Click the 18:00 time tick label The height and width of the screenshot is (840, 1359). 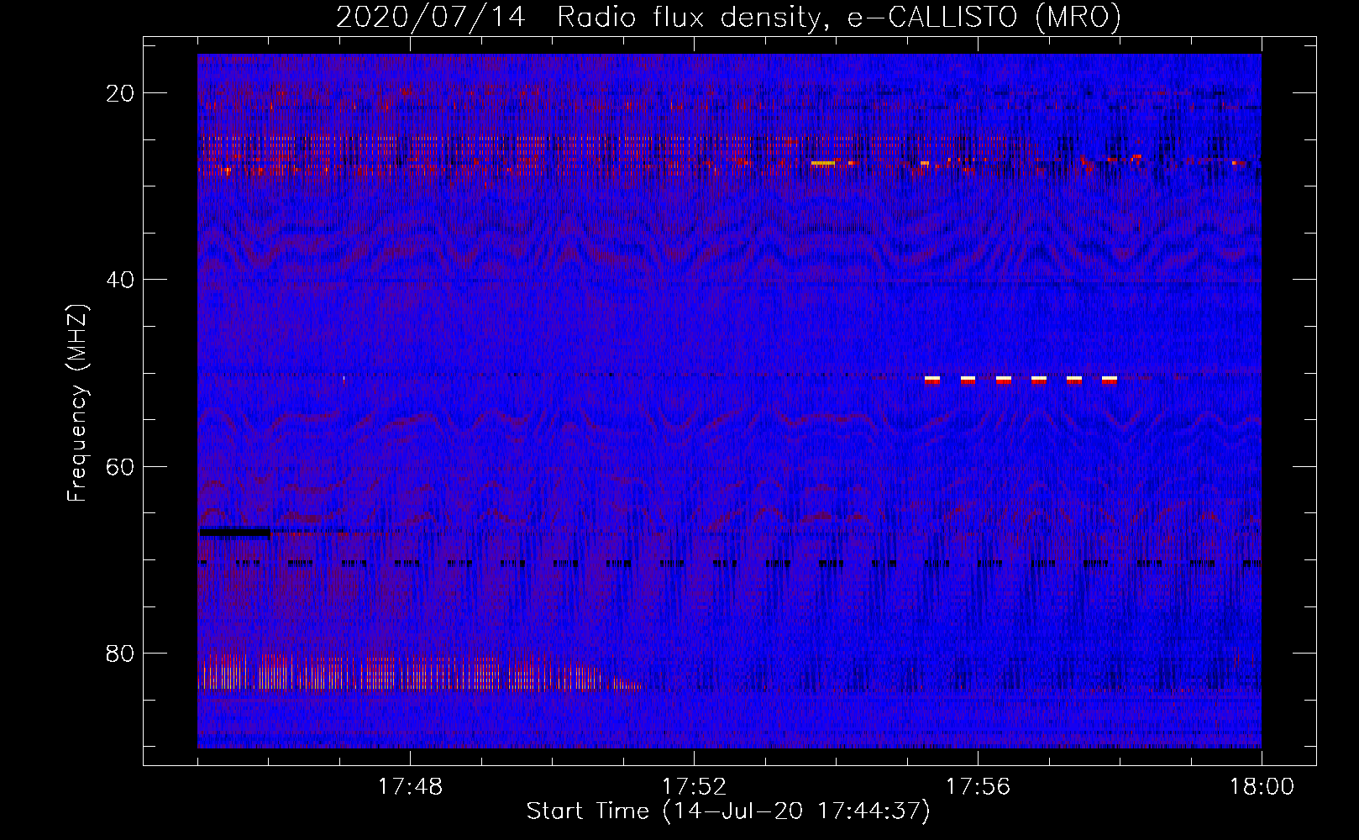tap(1262, 787)
